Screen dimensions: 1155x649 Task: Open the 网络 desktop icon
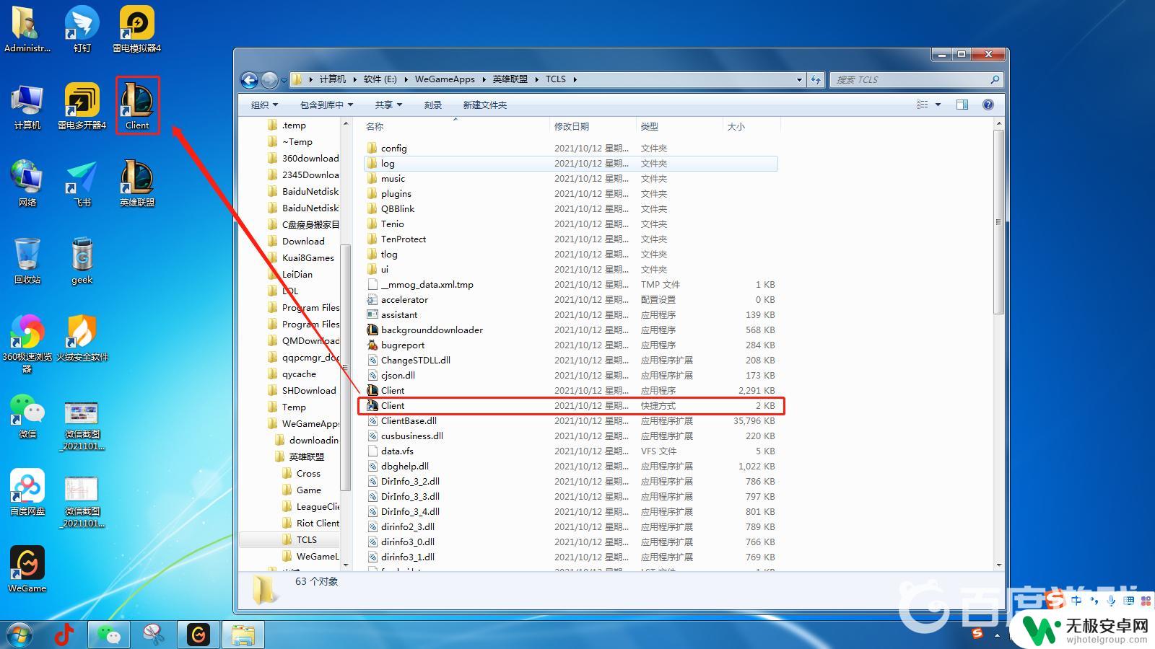click(27, 183)
